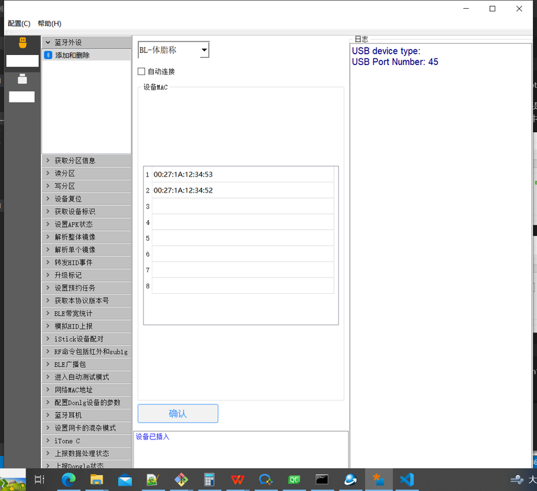
Task: Expand the 设置网卡的混杂模式 section
Action: pos(87,428)
